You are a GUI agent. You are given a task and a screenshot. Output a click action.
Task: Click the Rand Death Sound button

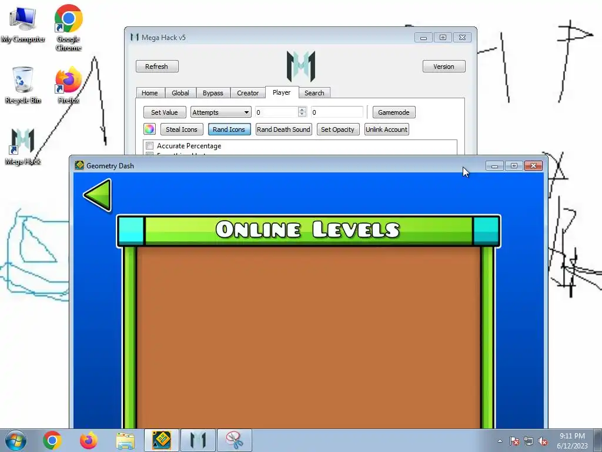pyautogui.click(x=283, y=129)
